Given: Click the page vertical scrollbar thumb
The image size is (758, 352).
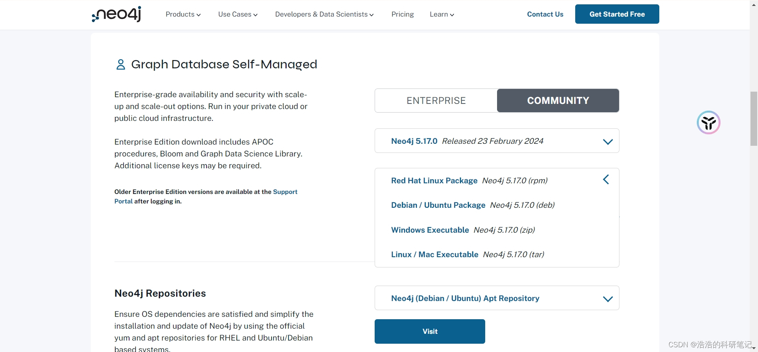Looking at the screenshot, I should click(x=754, y=119).
